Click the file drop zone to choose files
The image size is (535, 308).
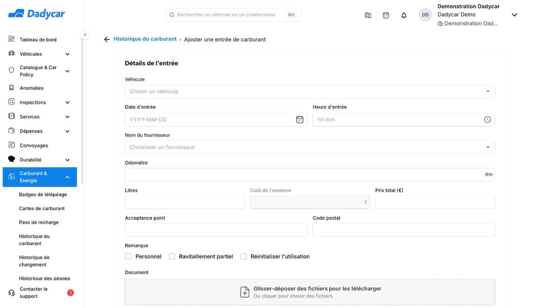310,292
